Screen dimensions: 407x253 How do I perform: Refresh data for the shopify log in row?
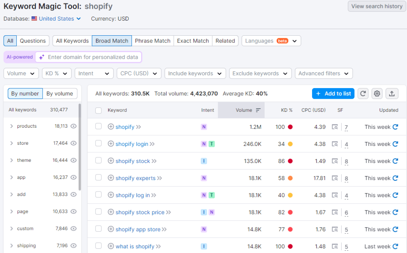click(x=395, y=195)
